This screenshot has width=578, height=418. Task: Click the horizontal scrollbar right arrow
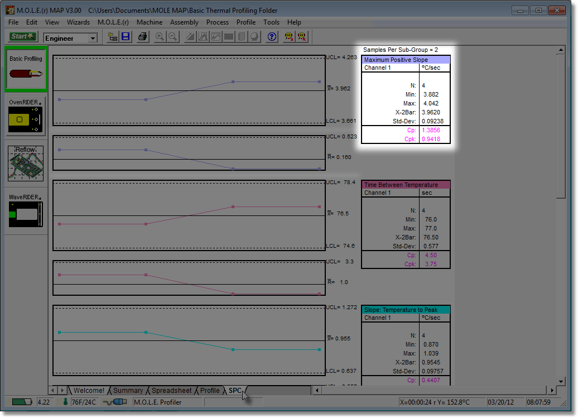point(552,390)
